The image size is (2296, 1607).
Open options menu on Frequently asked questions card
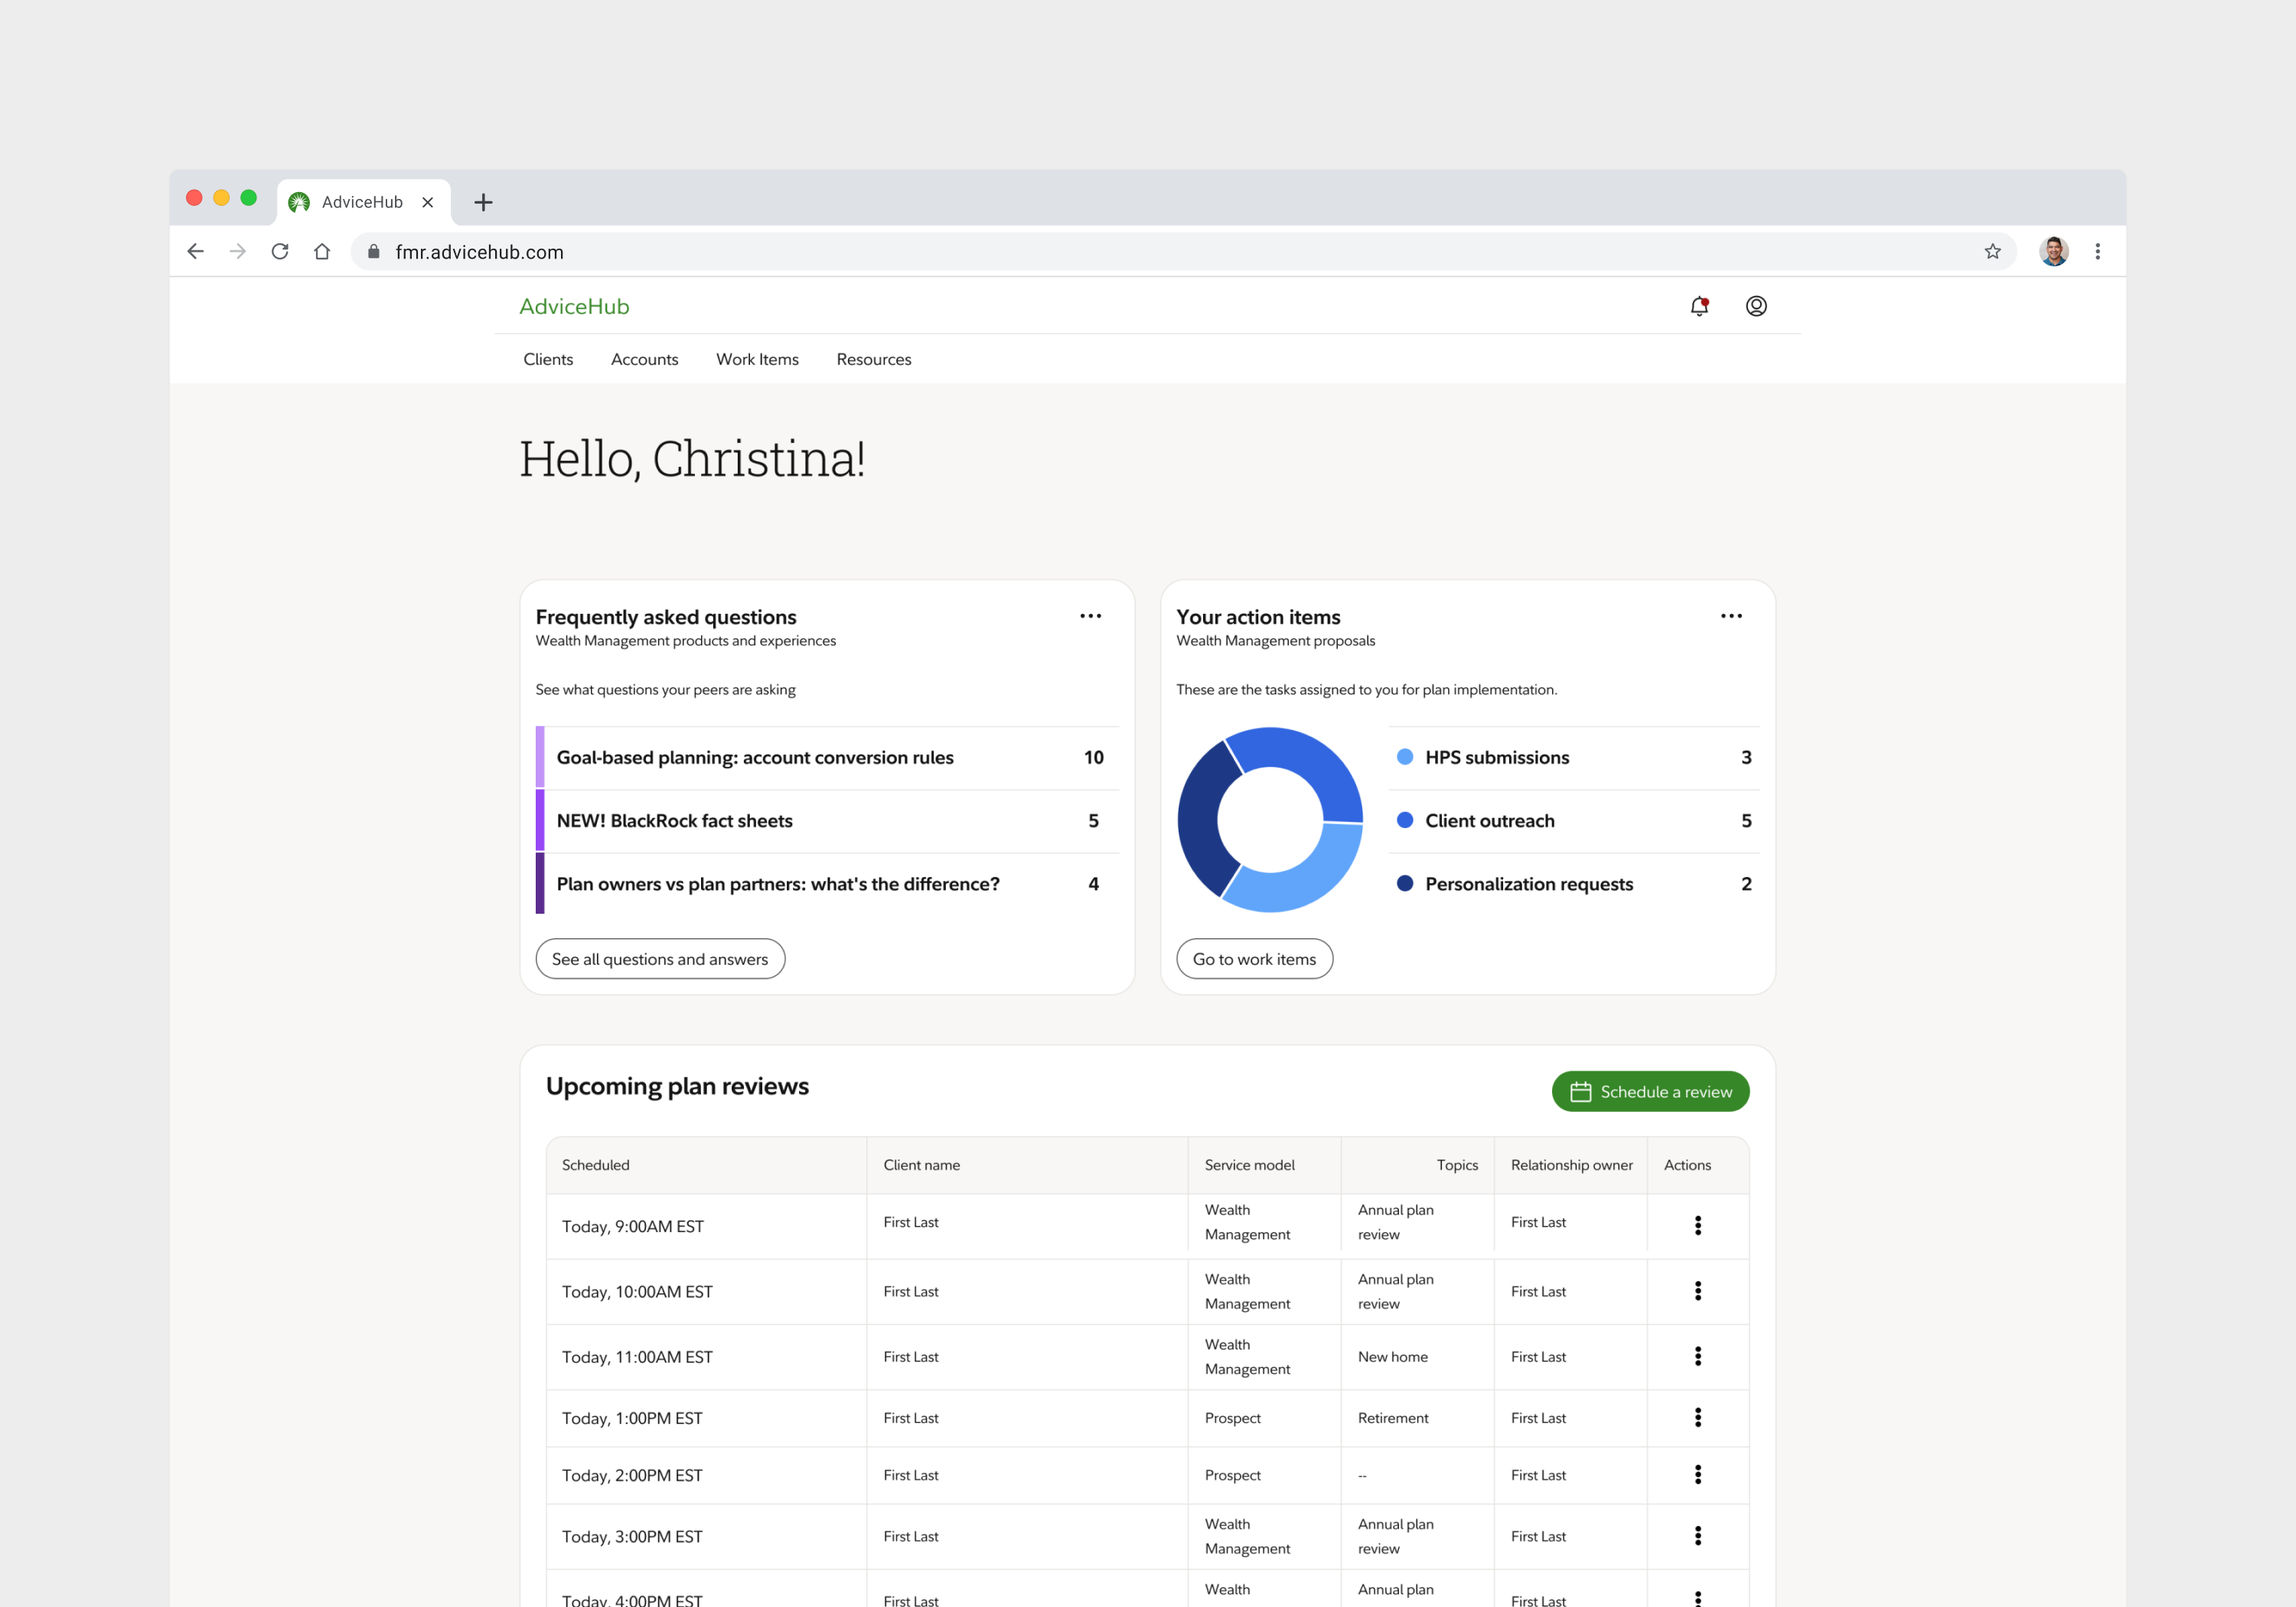[x=1090, y=616]
